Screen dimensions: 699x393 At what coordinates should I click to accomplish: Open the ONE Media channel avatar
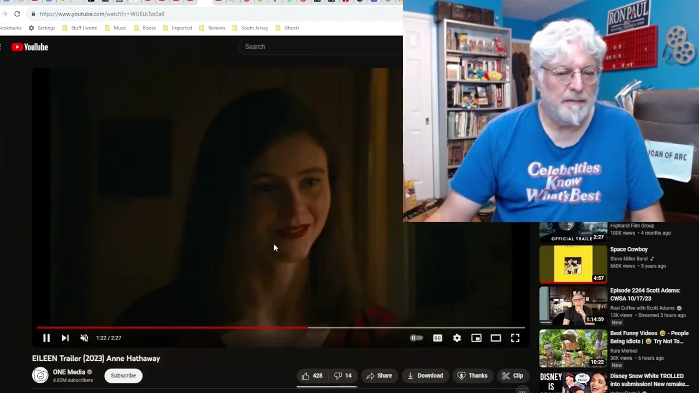click(40, 376)
